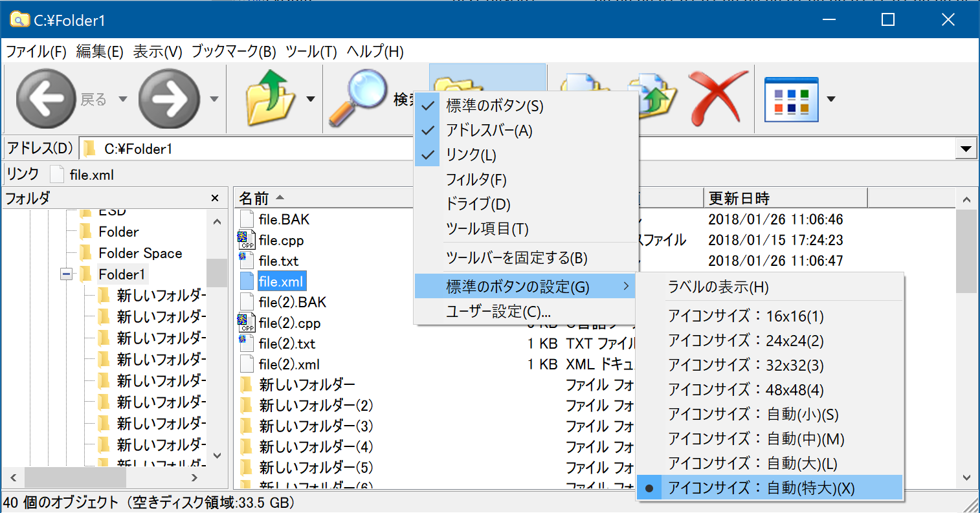Click the 名前 column header
Screen dimensions: 980x513
point(254,199)
